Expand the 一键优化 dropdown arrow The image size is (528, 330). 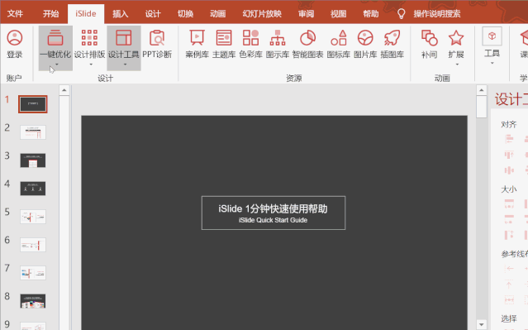point(56,65)
